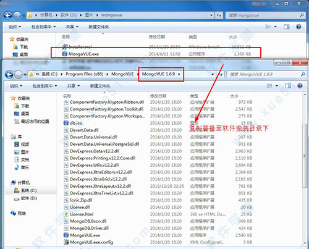Click front window vertical scrollbar thumb
309x249 pixels.
[305, 156]
